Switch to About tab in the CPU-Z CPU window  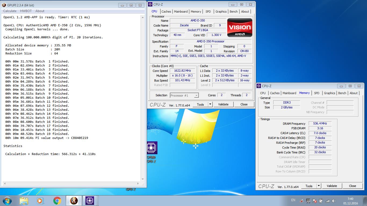coord(245,12)
